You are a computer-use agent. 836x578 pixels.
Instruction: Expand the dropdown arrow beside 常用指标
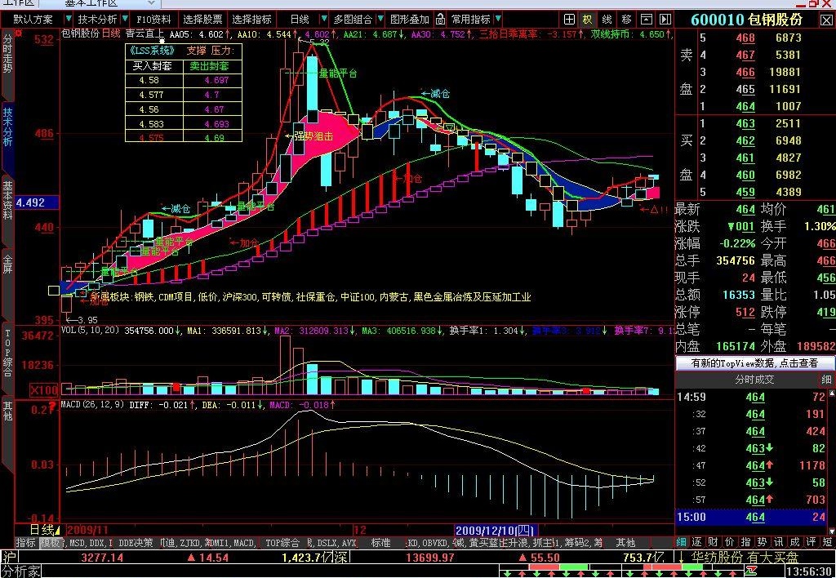point(497,20)
